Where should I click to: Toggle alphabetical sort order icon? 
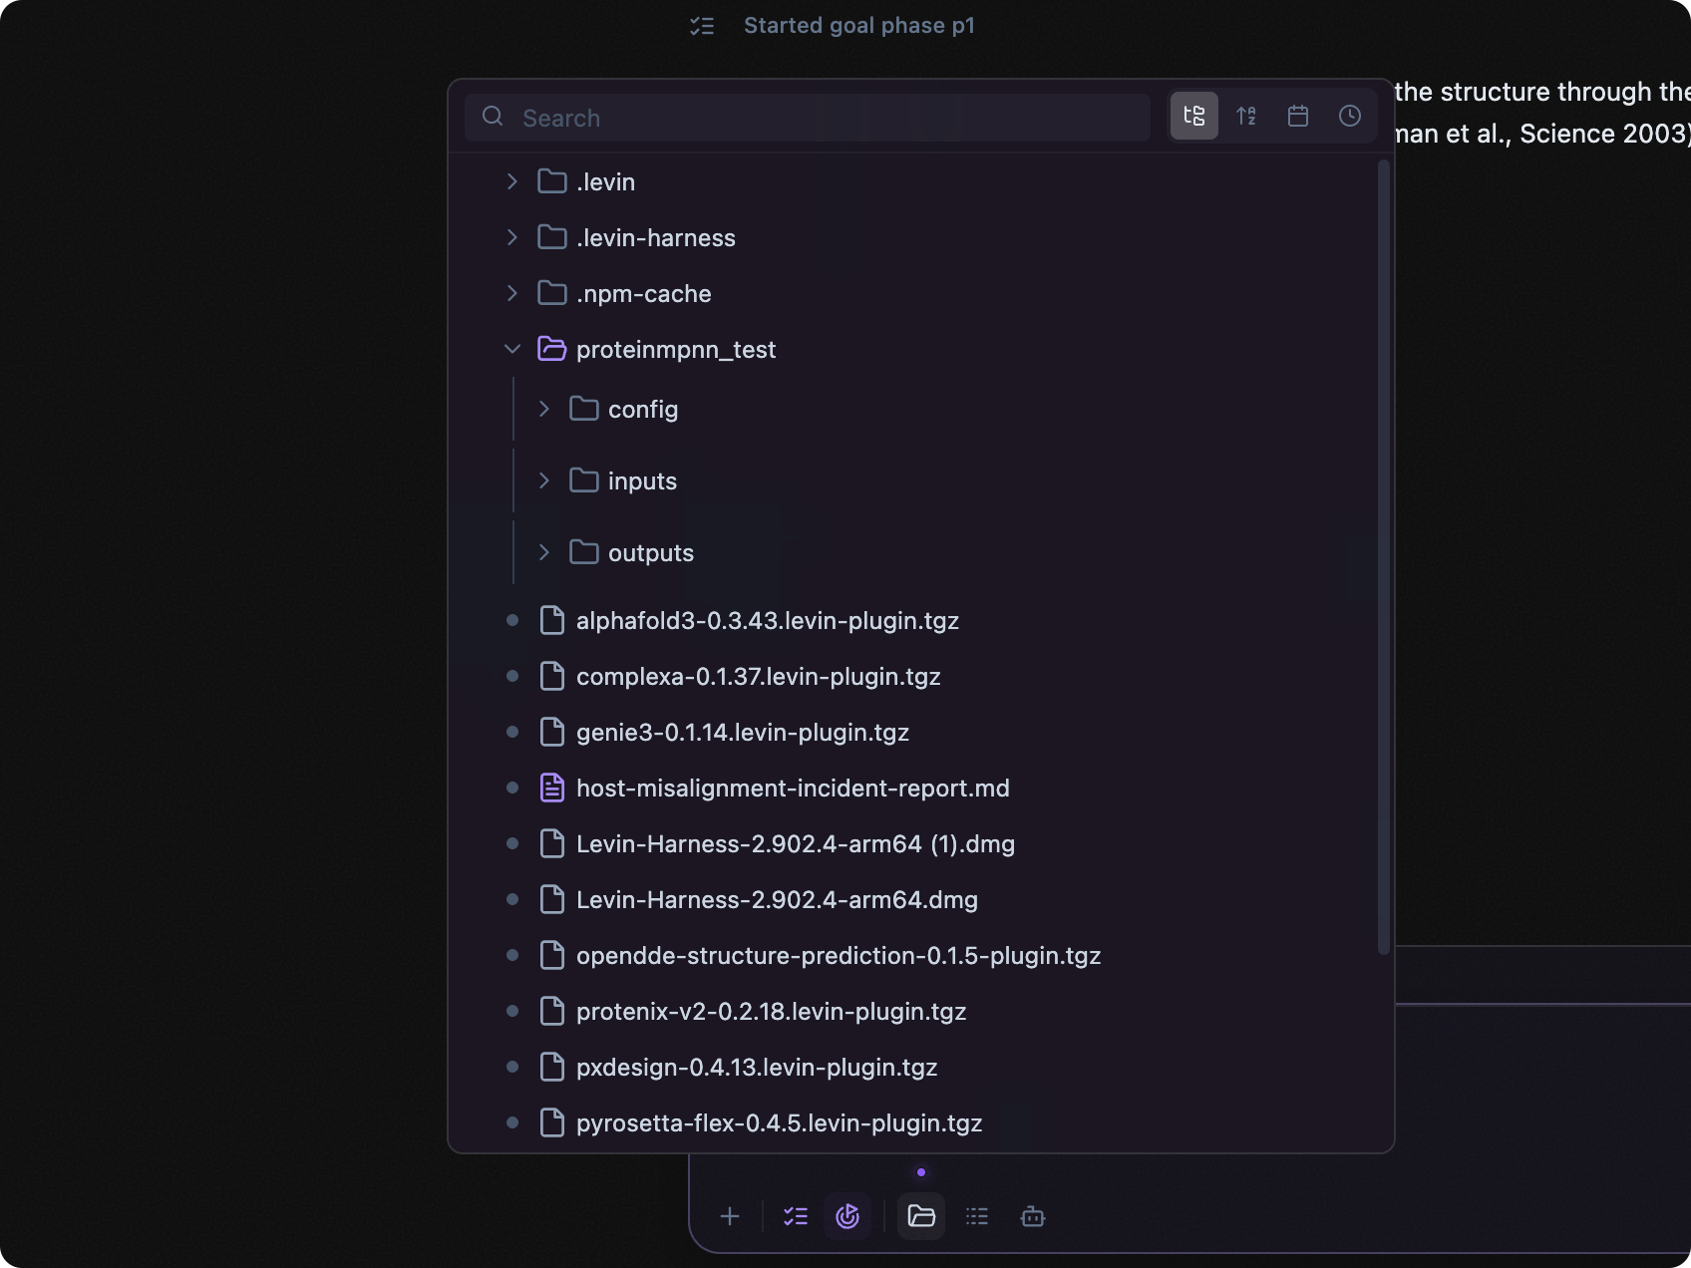pos(1246,116)
